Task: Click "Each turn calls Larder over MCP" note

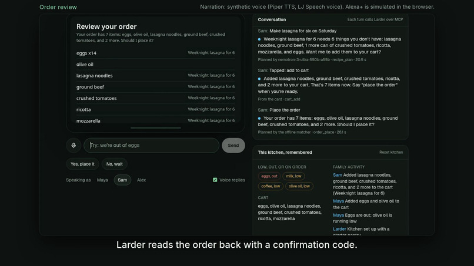Action: click(x=375, y=19)
